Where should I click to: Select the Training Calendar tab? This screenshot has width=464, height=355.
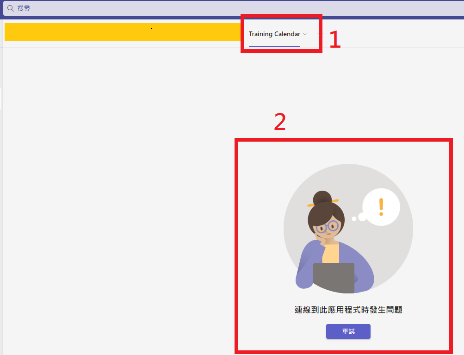click(x=274, y=33)
